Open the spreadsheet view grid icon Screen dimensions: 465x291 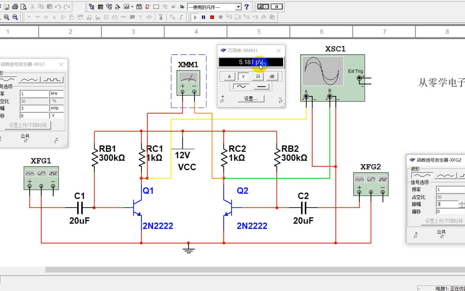(x=100, y=7)
